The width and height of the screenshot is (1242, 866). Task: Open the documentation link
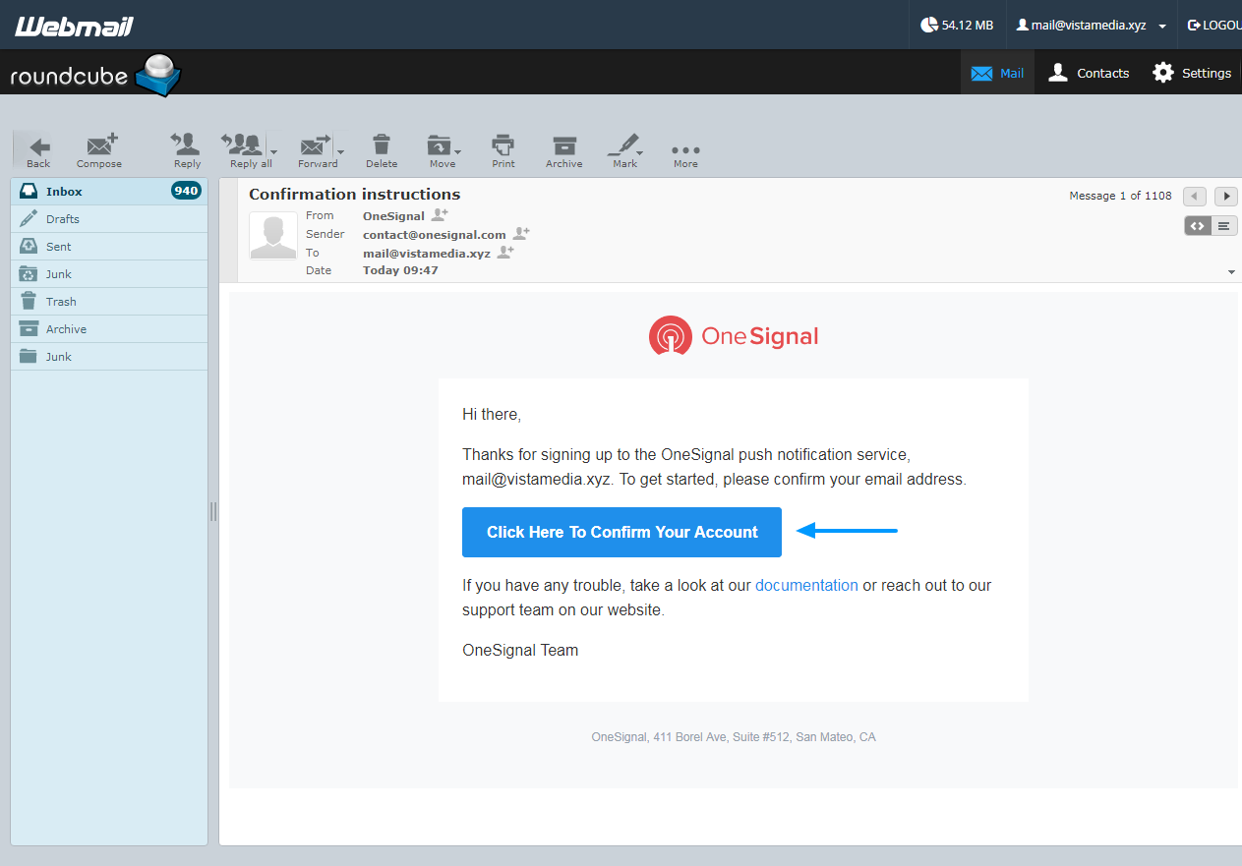[806, 585]
